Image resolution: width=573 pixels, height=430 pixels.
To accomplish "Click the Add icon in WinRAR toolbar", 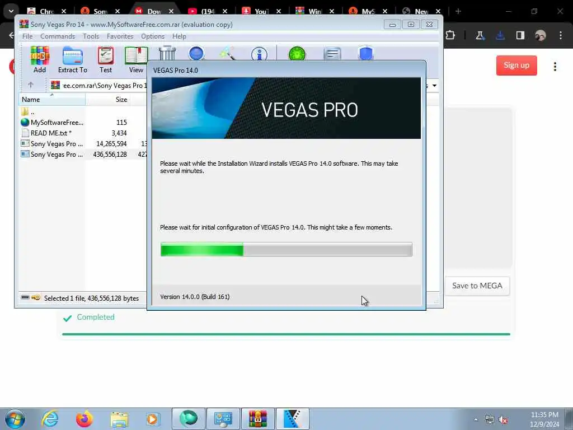I will (40, 60).
